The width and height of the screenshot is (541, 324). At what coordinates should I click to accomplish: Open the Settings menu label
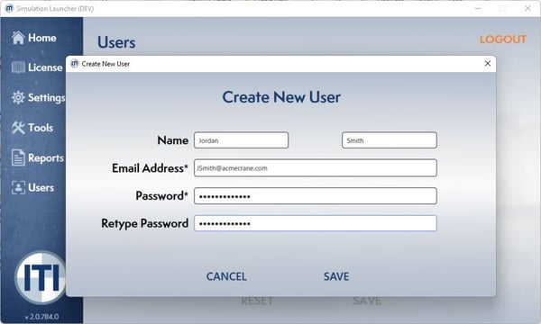(x=47, y=98)
